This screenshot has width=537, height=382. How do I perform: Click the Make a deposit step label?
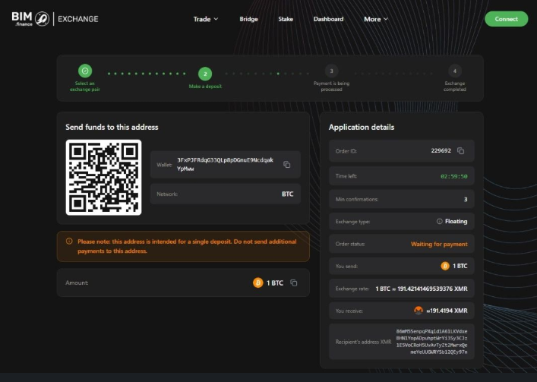pos(205,87)
